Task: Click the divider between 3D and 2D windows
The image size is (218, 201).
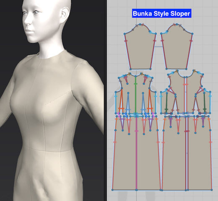Action: click(x=106, y=100)
